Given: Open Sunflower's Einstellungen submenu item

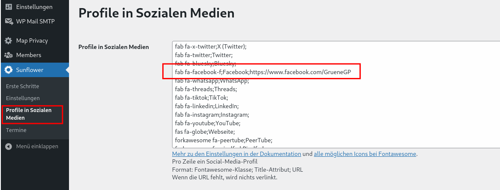Looking at the screenshot, I should click(x=23, y=98).
